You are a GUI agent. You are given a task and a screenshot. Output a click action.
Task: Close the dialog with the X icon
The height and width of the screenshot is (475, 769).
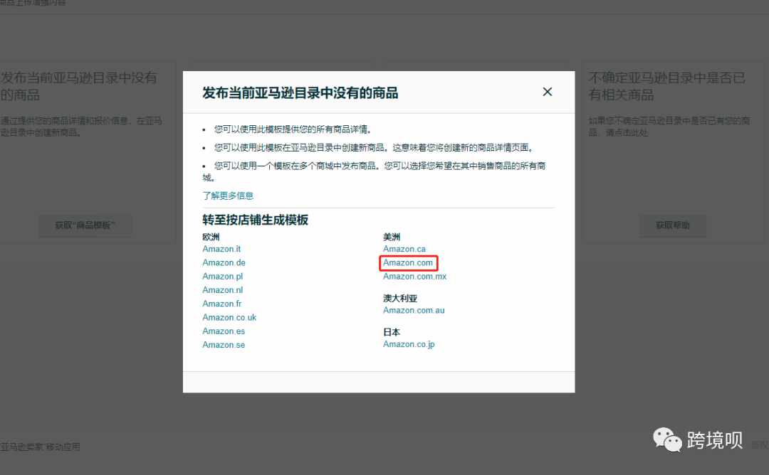pos(548,92)
